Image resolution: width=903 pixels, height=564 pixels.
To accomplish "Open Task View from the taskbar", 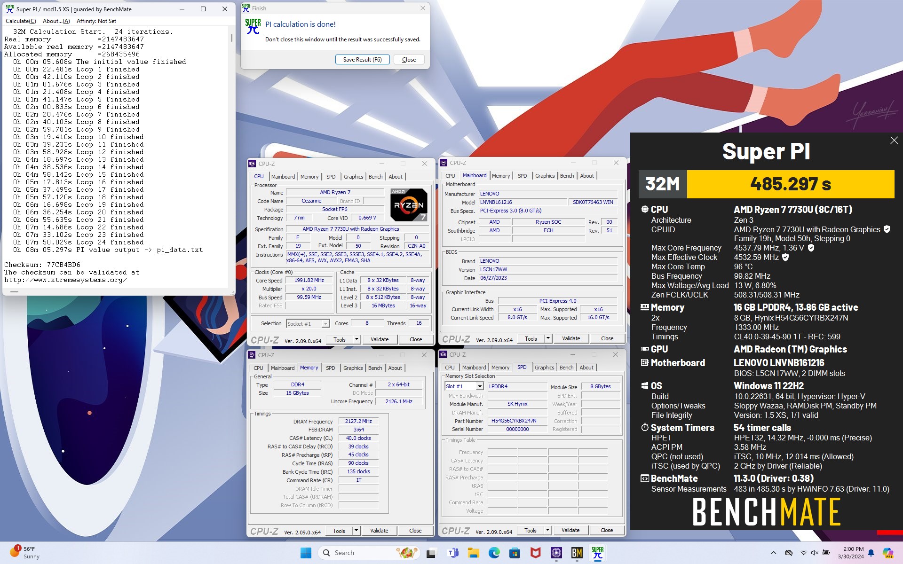I will 431,553.
